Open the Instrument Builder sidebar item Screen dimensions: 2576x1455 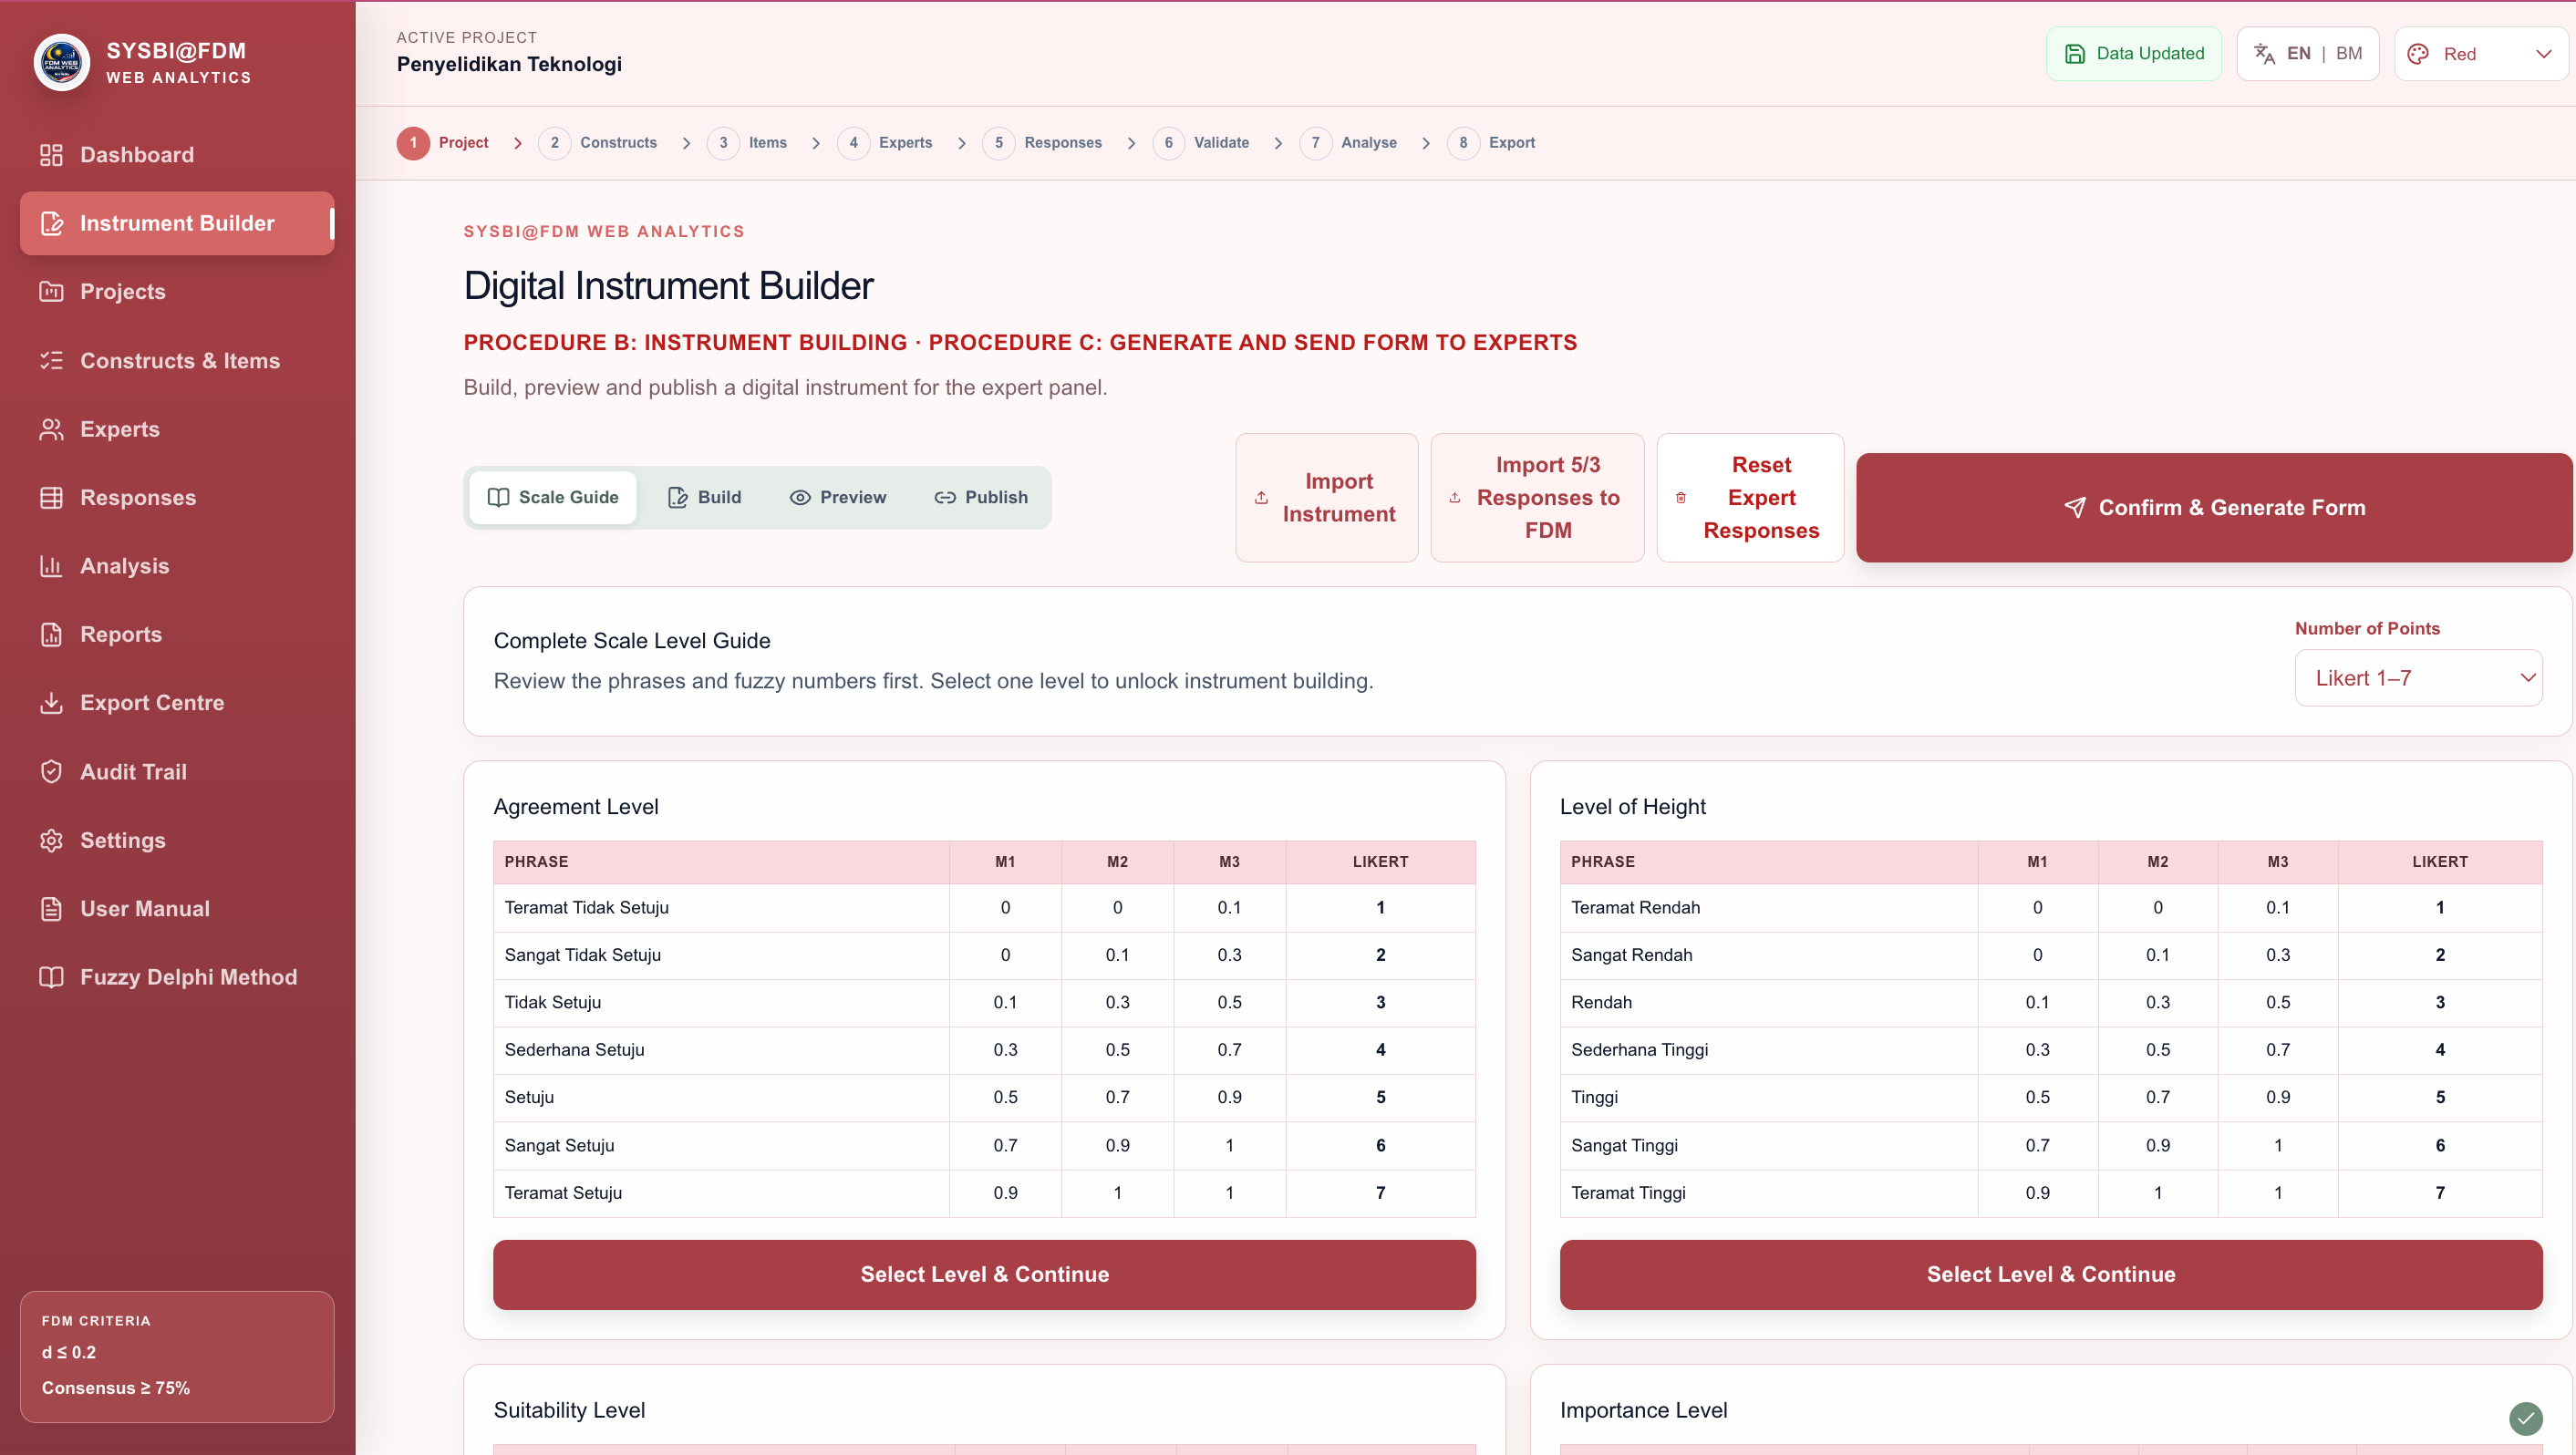(x=177, y=223)
